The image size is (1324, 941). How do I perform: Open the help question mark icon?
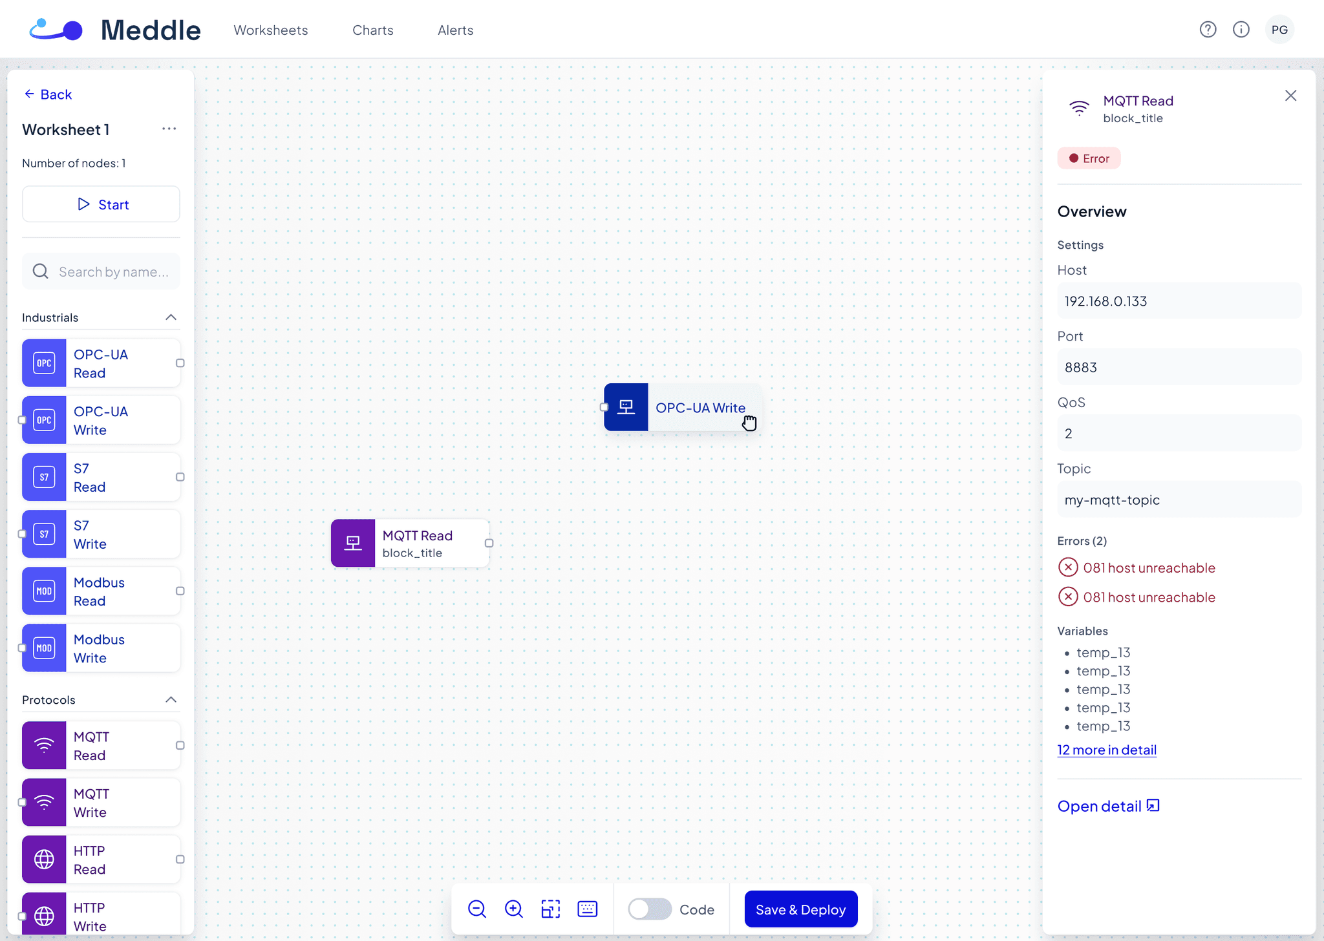pos(1208,30)
